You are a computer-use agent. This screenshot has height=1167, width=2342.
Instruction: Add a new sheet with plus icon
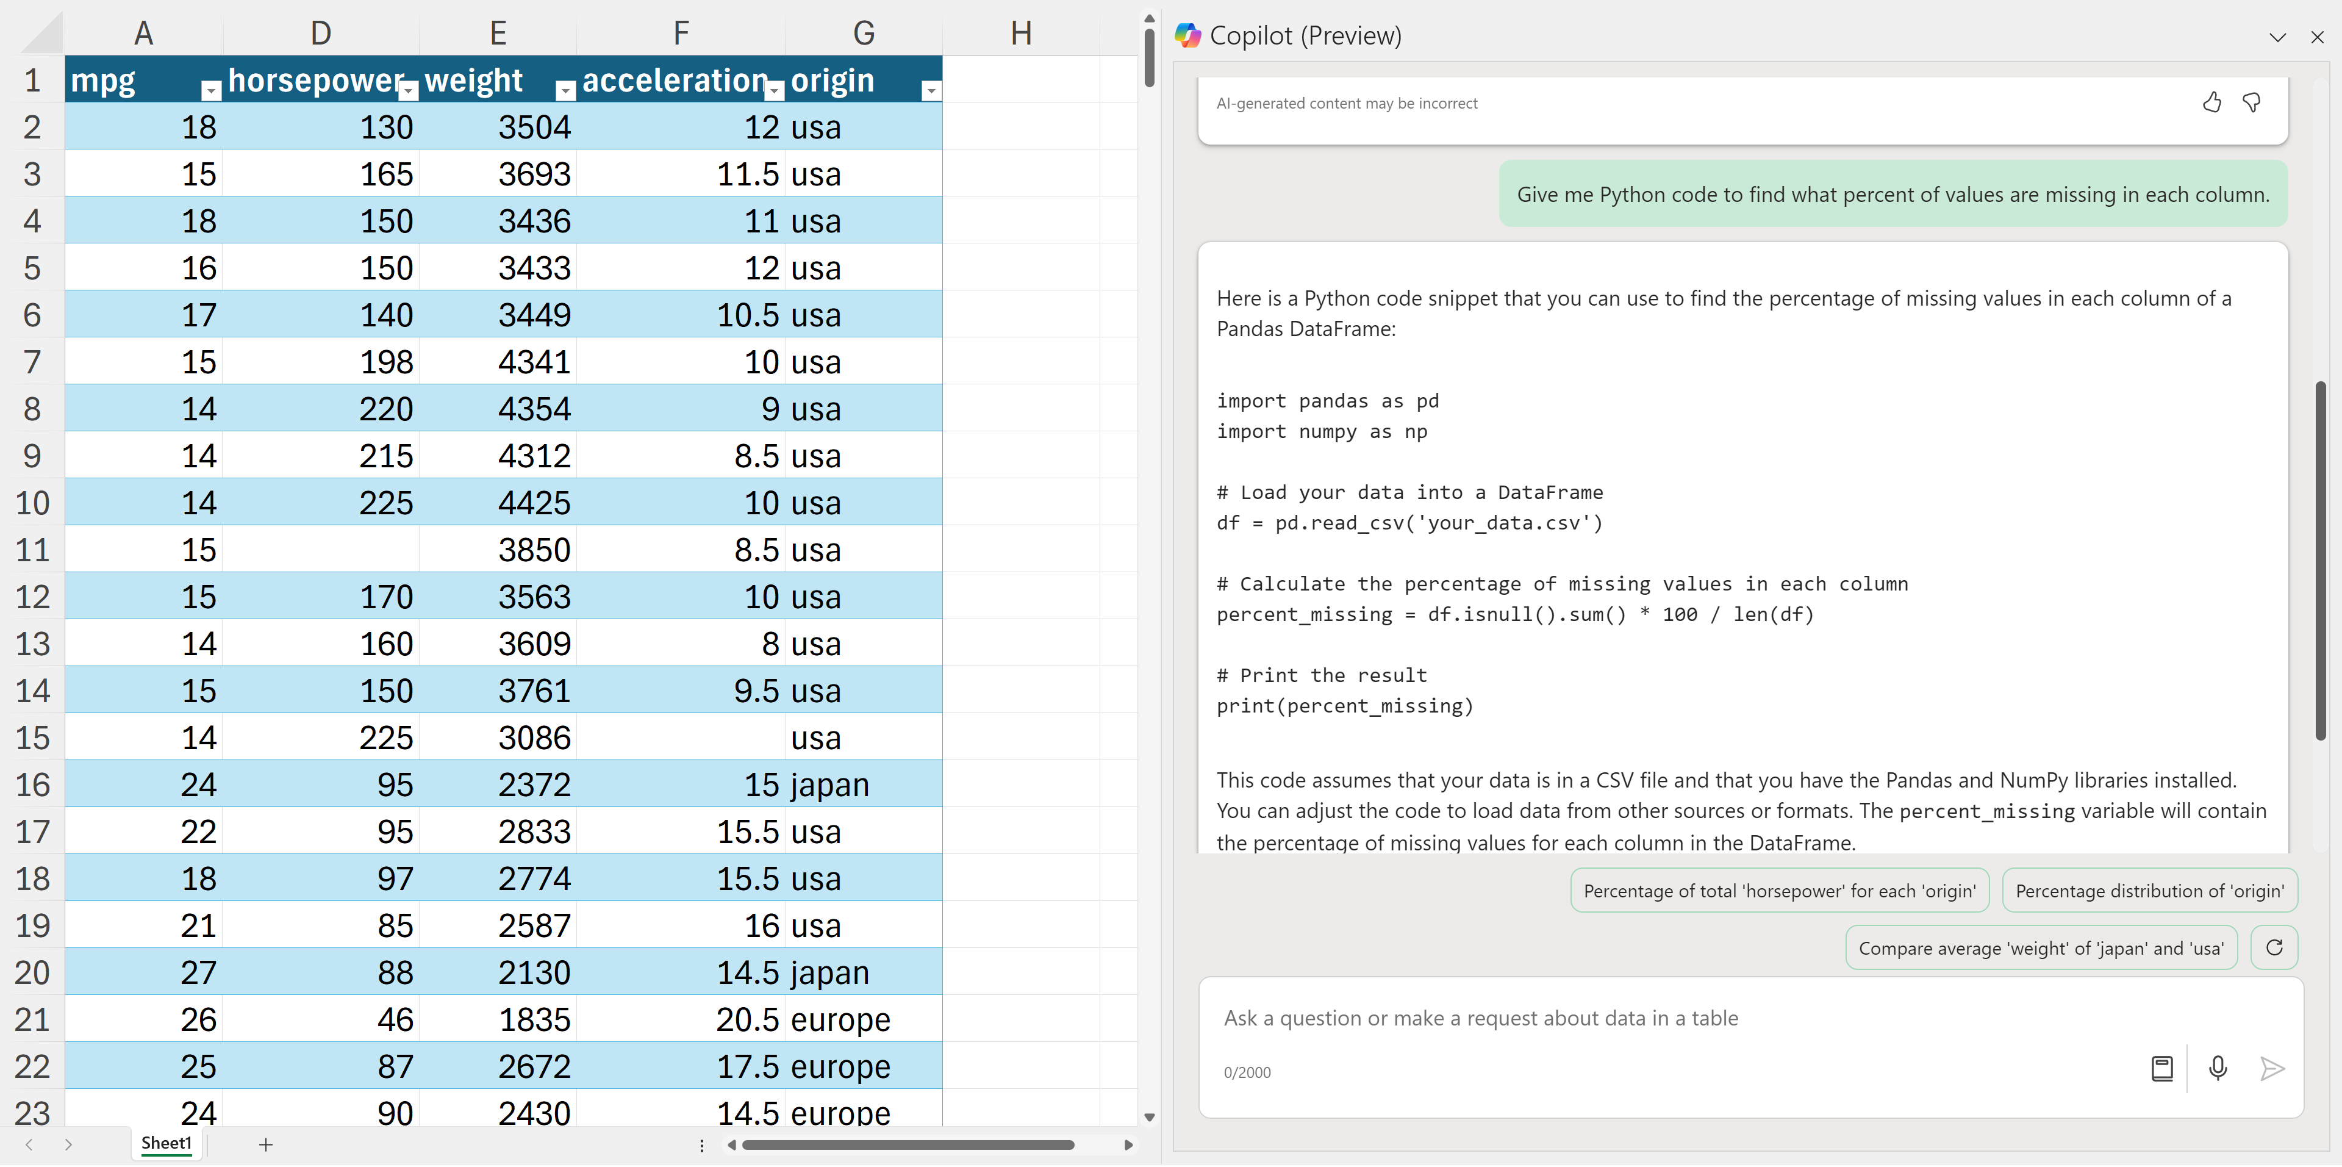[x=265, y=1144]
